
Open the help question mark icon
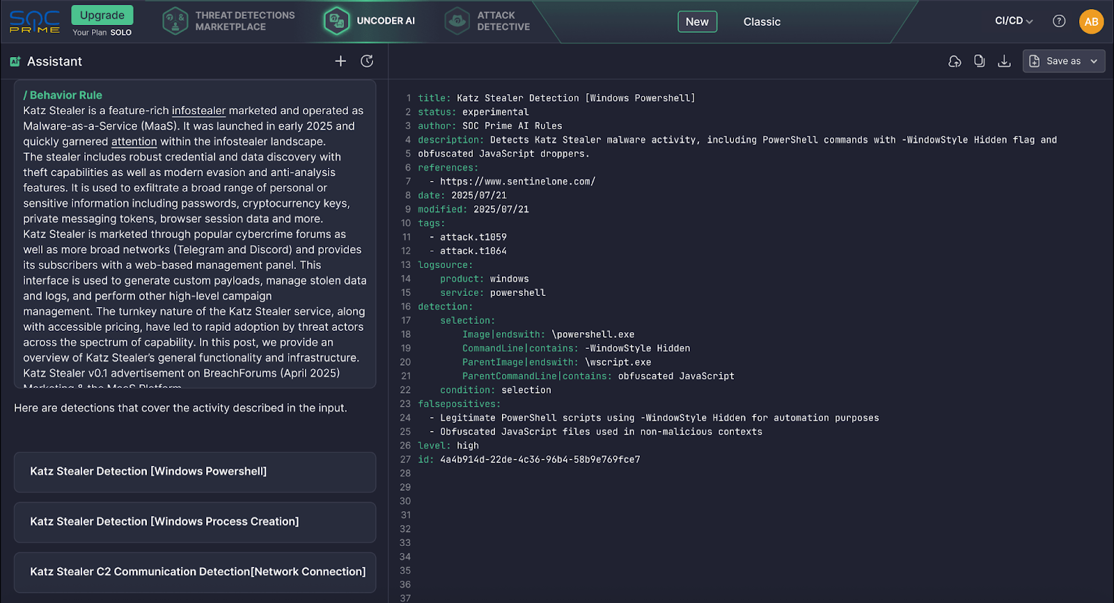click(x=1059, y=21)
